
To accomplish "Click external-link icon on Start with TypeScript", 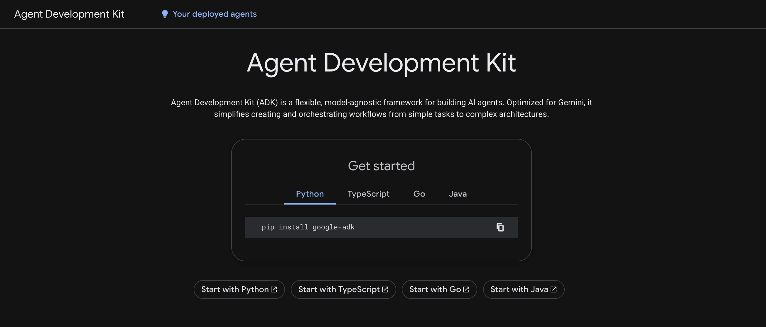I will (x=385, y=289).
